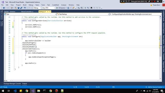Open the Edit menu
Viewport: 165px width, 93px height.
7,5
